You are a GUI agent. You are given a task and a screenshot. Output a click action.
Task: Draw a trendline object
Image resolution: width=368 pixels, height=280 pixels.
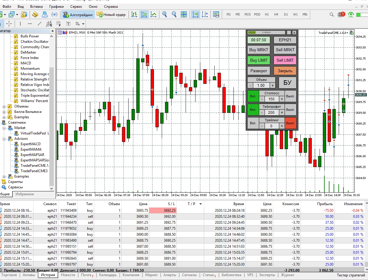click(x=39, y=24)
